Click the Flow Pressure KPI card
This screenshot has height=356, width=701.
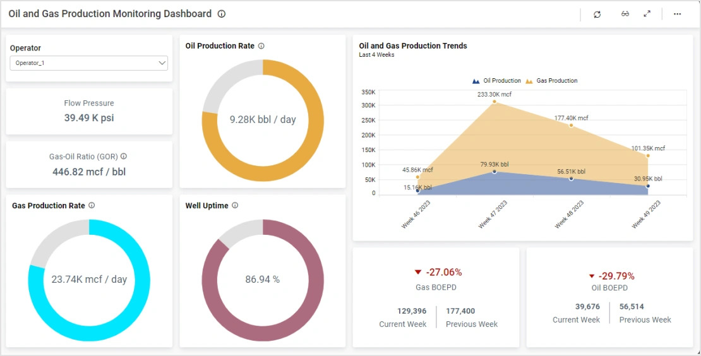89,111
